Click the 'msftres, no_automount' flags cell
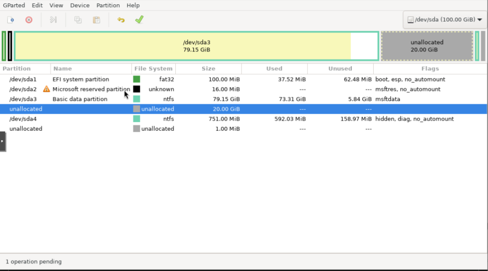The width and height of the screenshot is (488, 271). click(408, 89)
